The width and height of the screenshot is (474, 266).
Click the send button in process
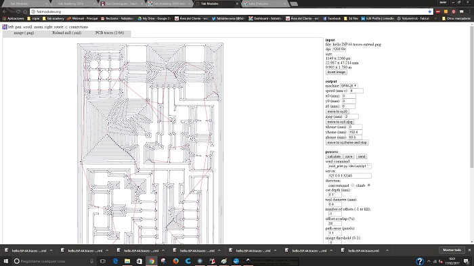pos(362,156)
